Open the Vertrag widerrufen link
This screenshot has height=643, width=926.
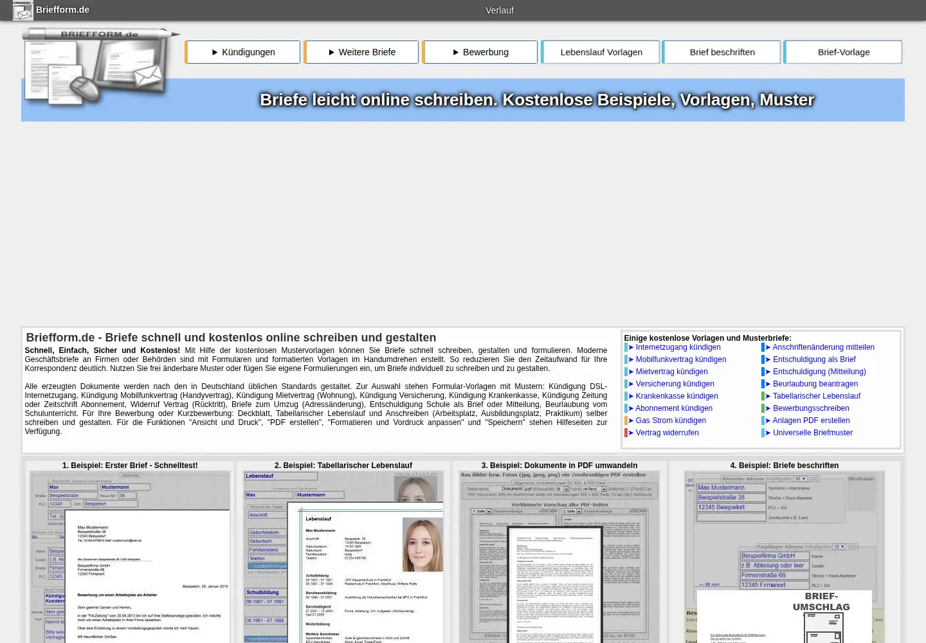667,433
